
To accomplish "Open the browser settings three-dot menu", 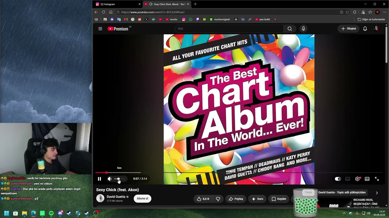I will (385, 12).
